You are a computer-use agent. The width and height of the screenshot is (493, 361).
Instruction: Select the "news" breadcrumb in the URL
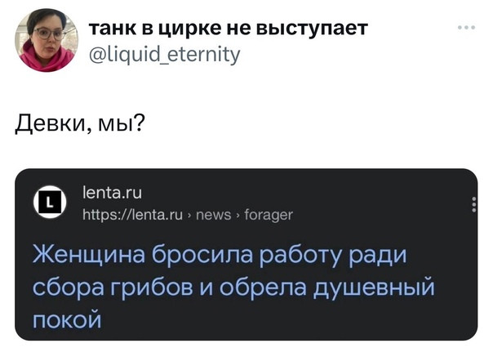(215, 214)
